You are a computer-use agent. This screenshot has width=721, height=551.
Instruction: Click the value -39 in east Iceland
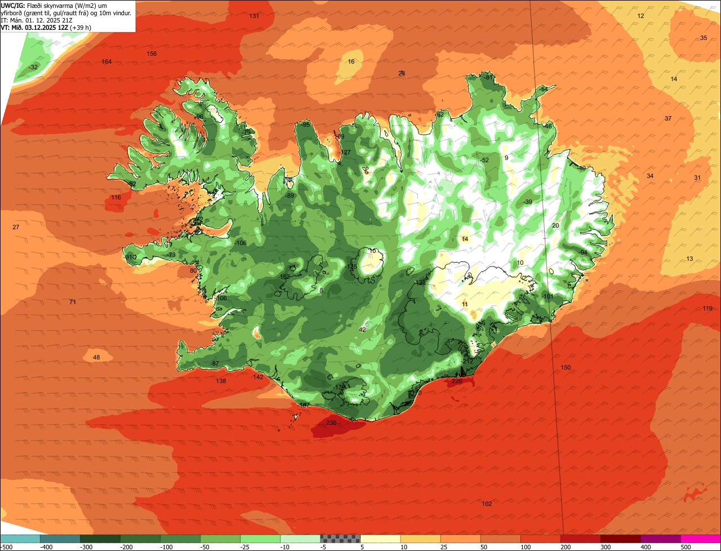(x=527, y=202)
